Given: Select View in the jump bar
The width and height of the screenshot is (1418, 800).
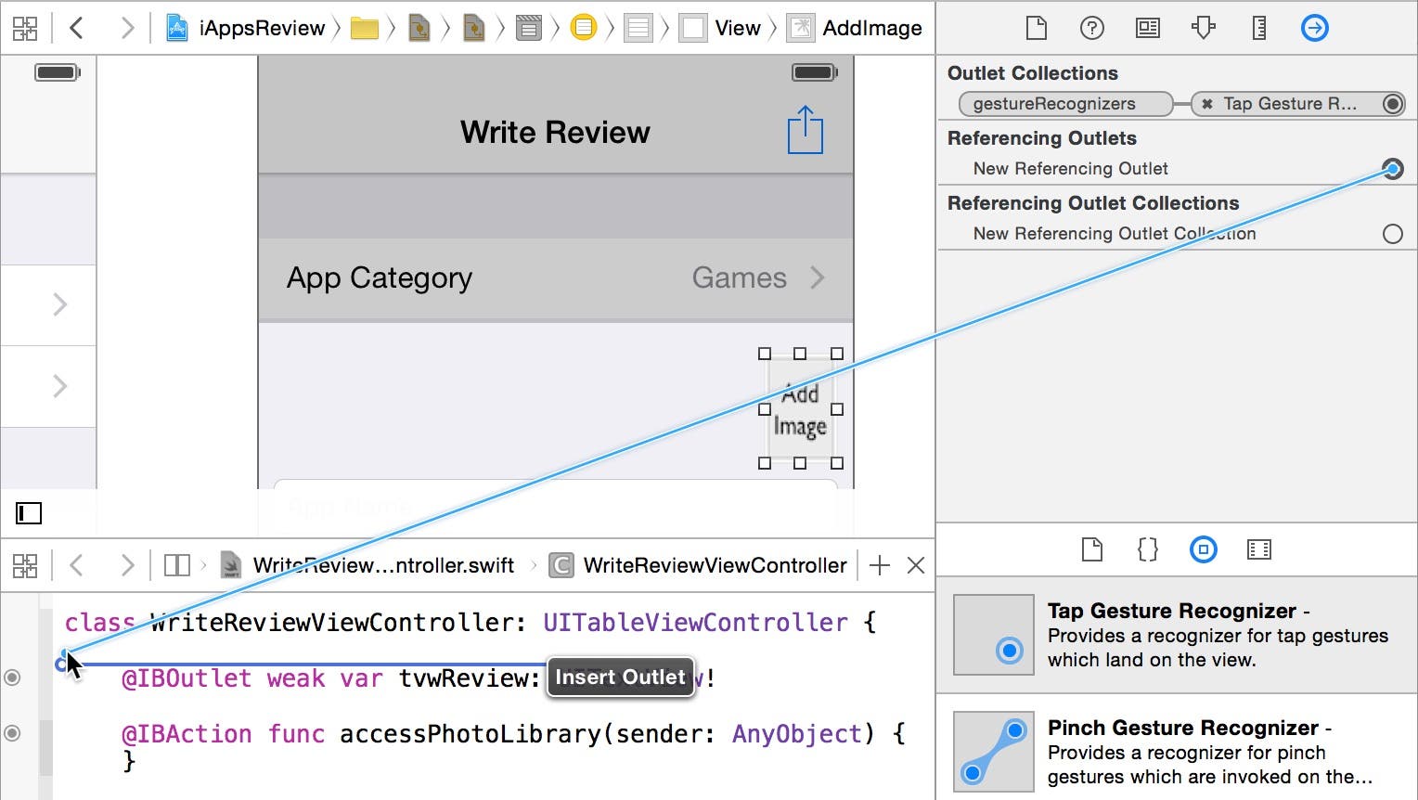Looking at the screenshot, I should coord(720,28).
